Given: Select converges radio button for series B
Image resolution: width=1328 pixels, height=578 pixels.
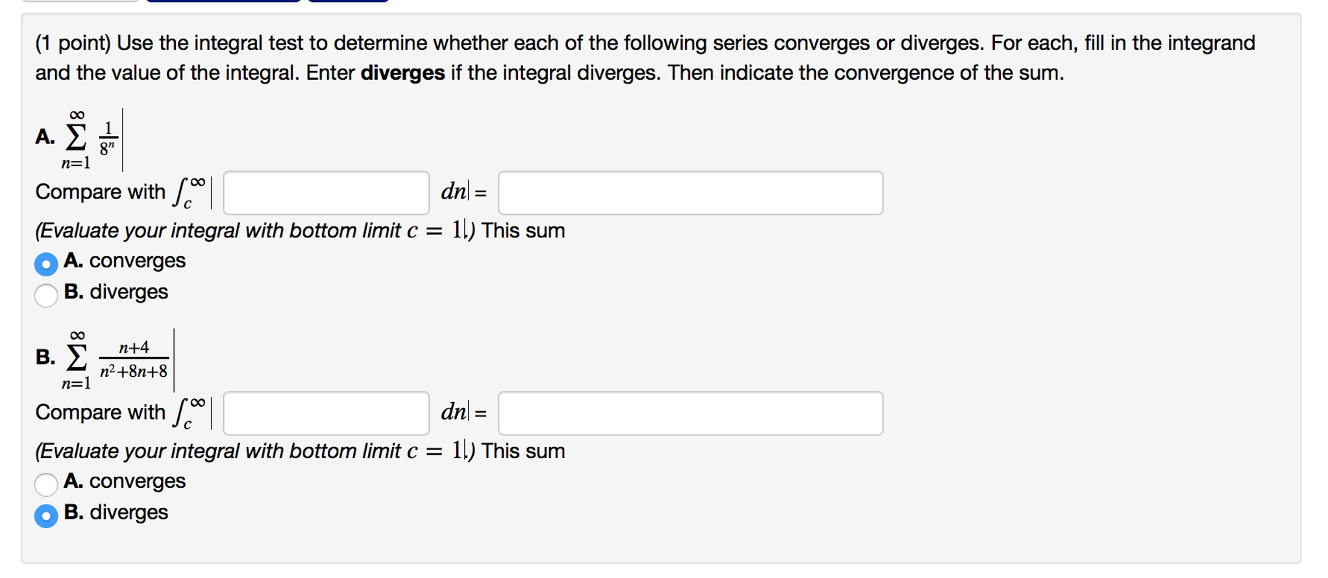Looking at the screenshot, I should click(46, 485).
